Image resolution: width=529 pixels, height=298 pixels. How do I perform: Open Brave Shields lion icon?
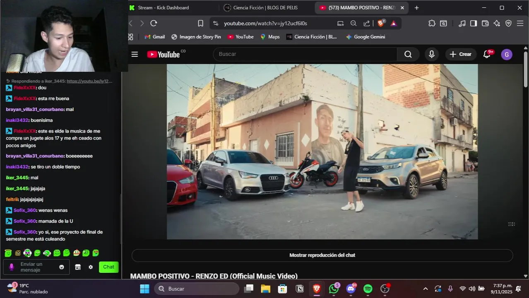(381, 23)
